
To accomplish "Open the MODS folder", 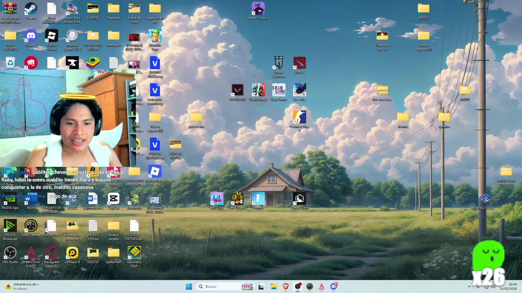I will 465,92.
